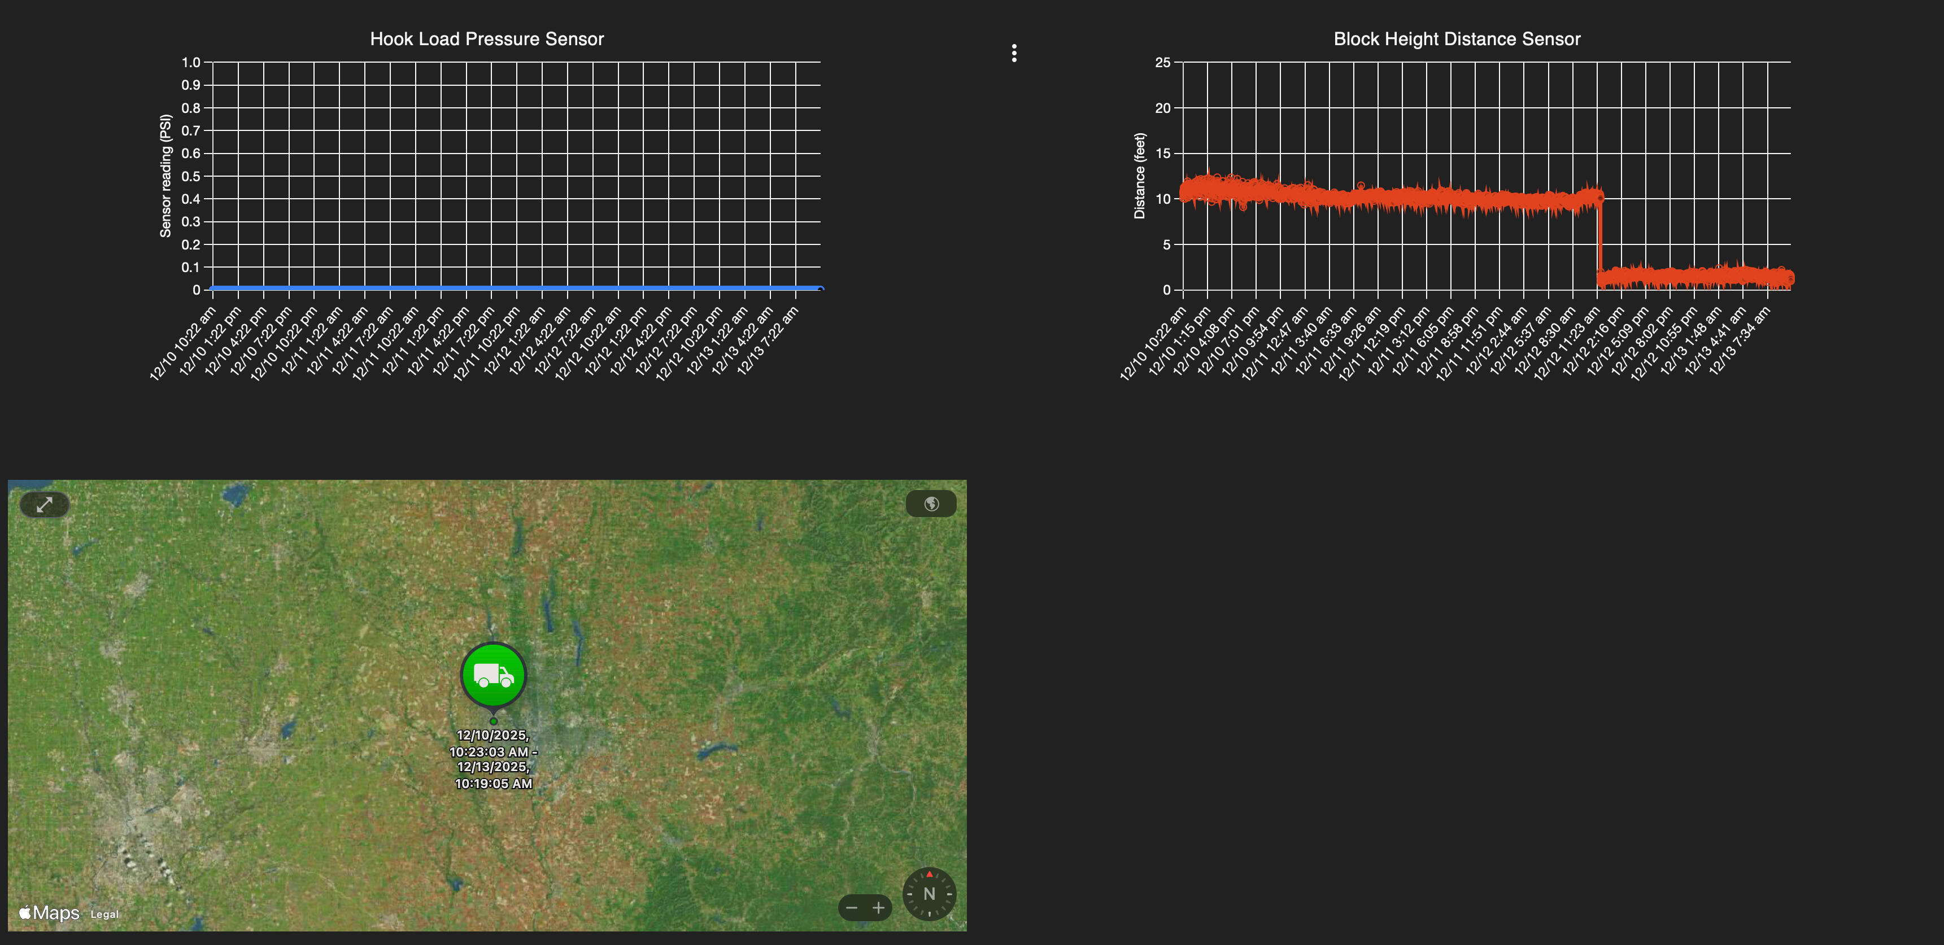This screenshot has width=1944, height=945.
Task: Open the Legal link on map
Action: tap(104, 914)
